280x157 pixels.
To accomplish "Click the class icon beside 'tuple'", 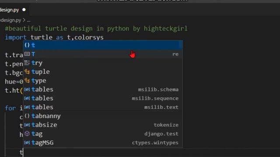I will point(27,72).
